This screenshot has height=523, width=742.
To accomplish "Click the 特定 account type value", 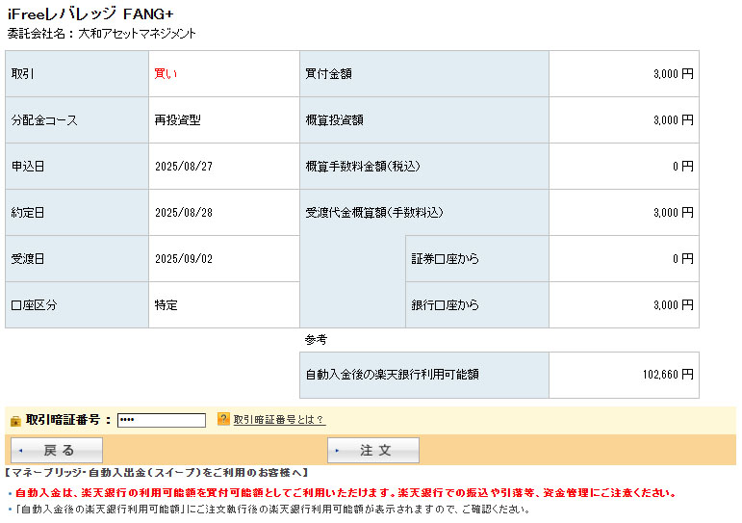I will tap(166, 305).
